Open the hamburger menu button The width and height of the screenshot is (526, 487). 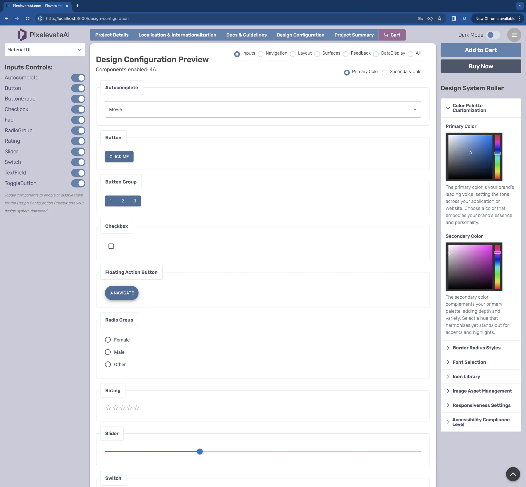click(x=514, y=35)
